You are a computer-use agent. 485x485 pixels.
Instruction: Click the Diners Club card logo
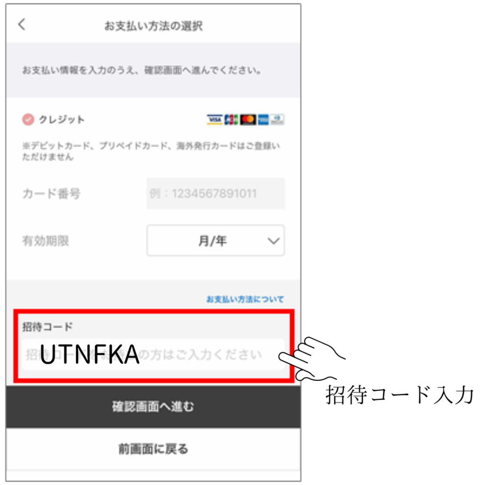(x=278, y=119)
